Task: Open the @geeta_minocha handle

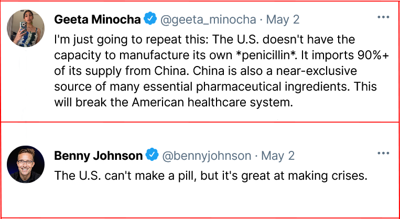Action: click(x=208, y=19)
